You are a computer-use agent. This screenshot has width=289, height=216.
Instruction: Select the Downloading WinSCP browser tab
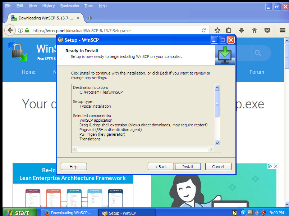click(x=45, y=18)
